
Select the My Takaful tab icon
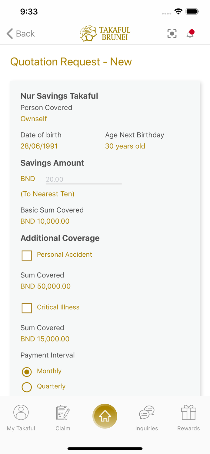click(x=21, y=412)
